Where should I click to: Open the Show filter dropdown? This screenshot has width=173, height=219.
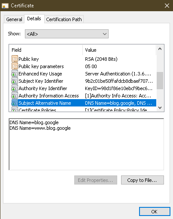tap(67, 34)
